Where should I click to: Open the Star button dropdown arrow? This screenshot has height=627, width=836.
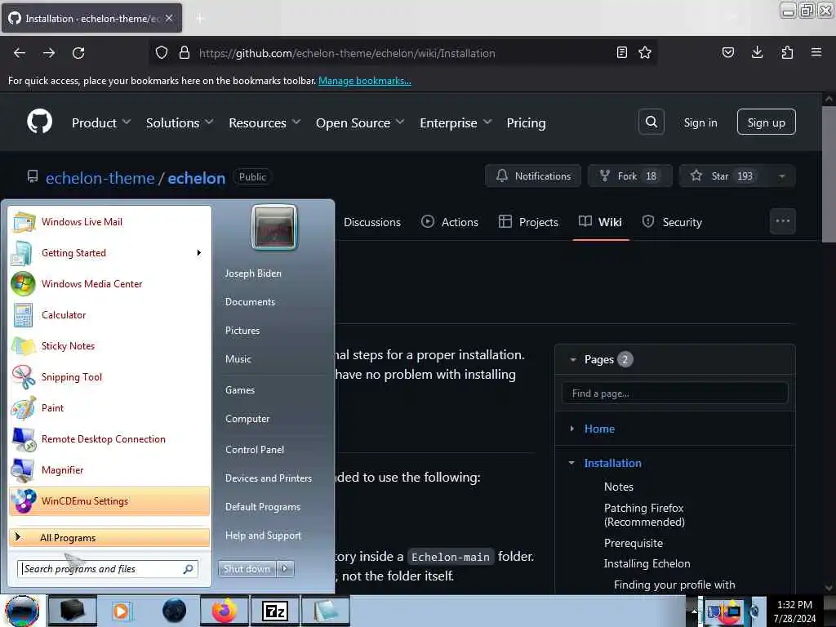pyautogui.click(x=781, y=176)
